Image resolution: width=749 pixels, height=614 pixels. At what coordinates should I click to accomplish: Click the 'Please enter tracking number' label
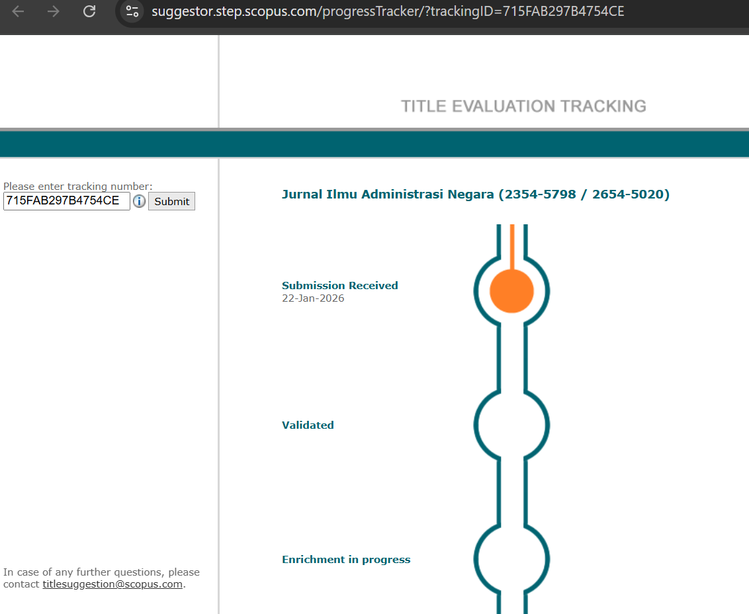pos(77,187)
